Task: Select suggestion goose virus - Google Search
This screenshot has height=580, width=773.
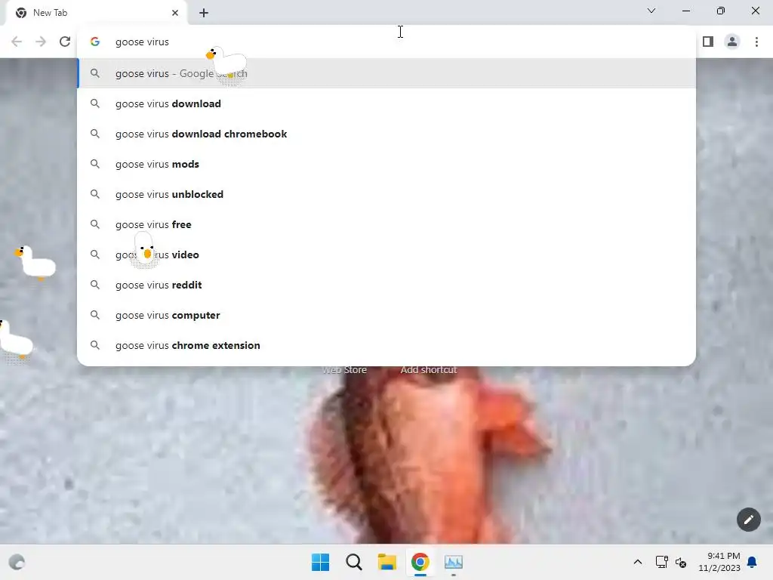Action: (x=386, y=73)
